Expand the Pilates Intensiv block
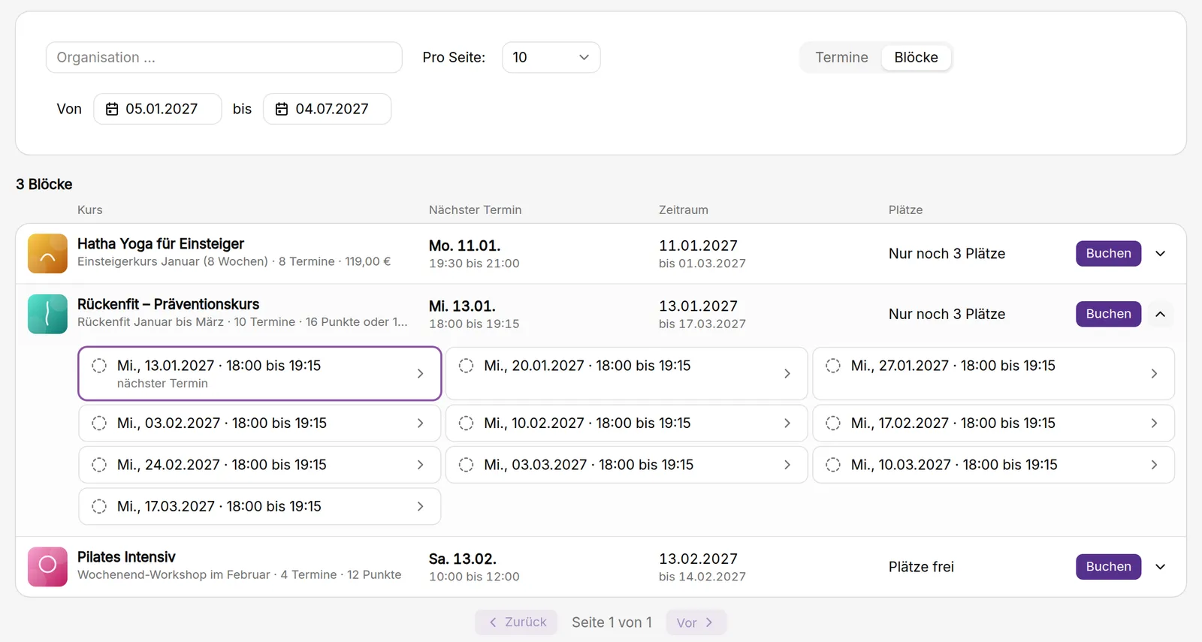 pos(1161,567)
